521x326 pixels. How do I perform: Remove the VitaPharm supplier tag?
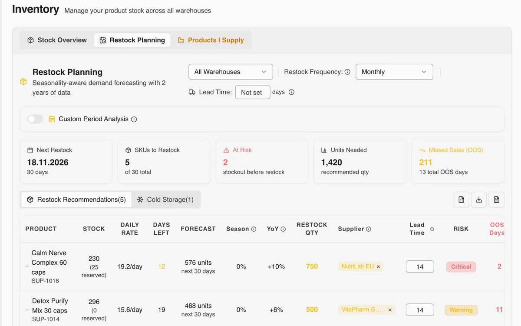pyautogui.click(x=390, y=310)
